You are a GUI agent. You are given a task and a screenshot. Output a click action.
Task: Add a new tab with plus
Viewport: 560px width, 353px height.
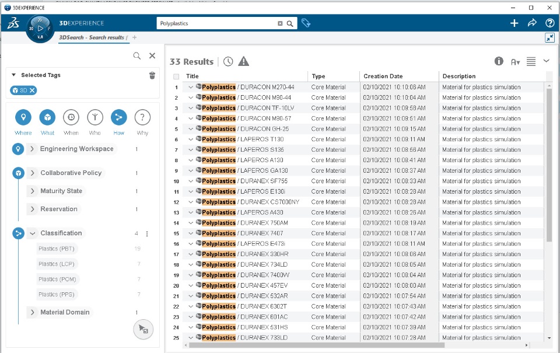(x=135, y=37)
